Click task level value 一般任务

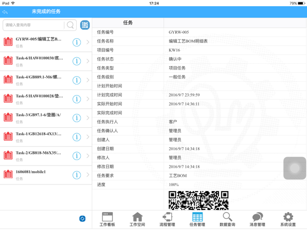(177, 77)
